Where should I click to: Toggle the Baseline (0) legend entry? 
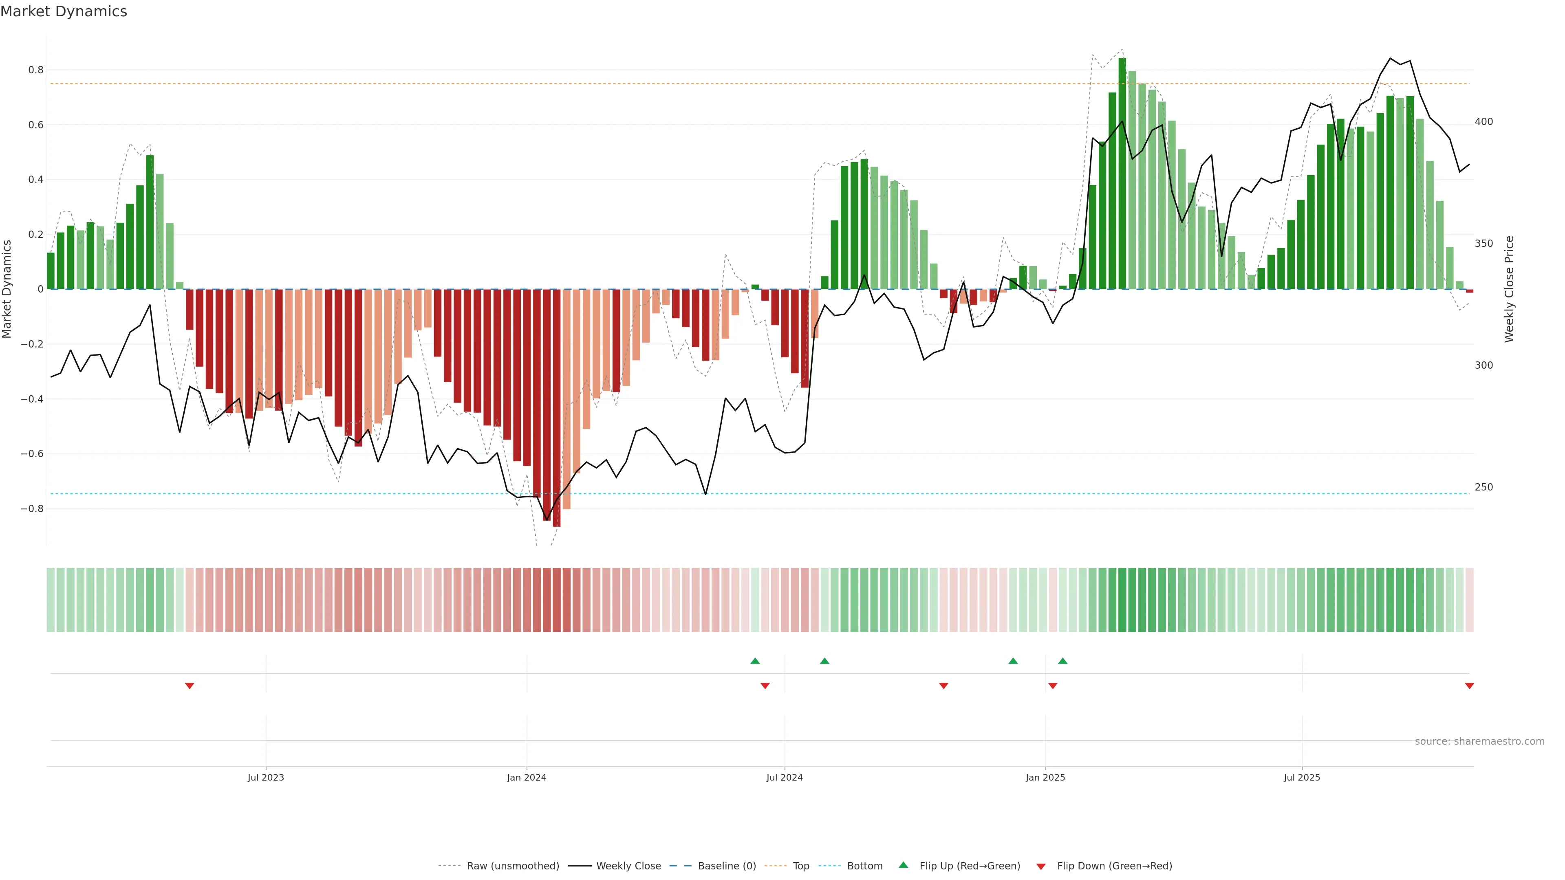point(727,866)
